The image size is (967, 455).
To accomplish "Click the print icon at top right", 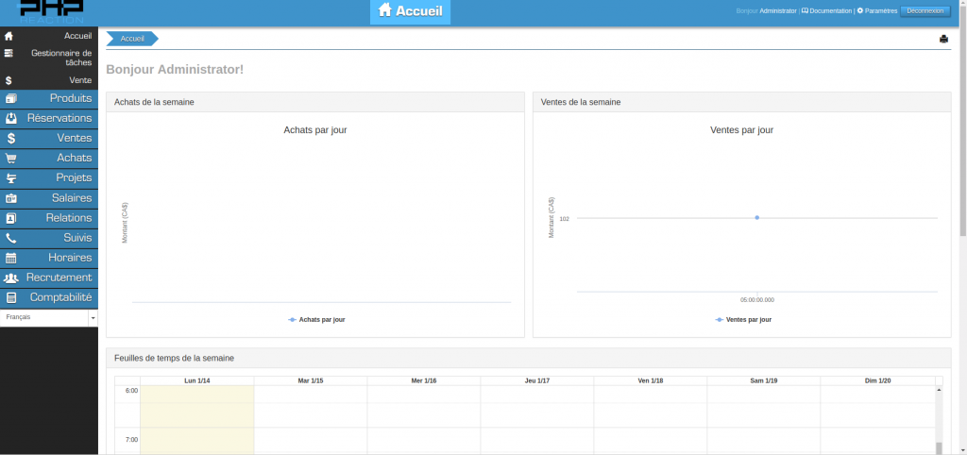I will [x=943, y=39].
